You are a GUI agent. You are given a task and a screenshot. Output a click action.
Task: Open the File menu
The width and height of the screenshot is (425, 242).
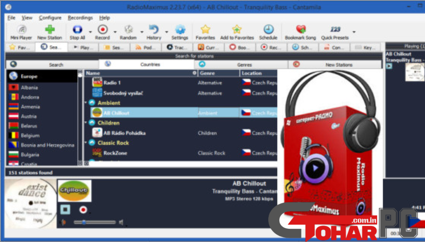[x=11, y=18]
